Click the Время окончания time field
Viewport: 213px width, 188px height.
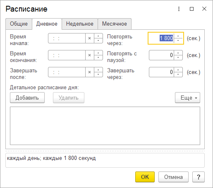[x=67, y=55]
